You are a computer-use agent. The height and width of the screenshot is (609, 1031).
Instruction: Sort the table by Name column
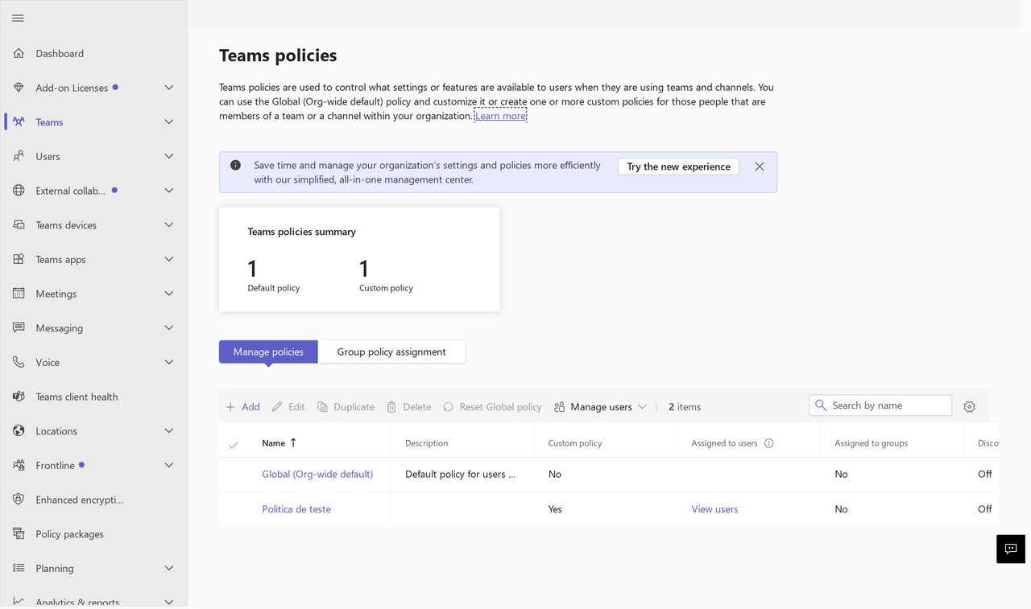tap(279, 443)
